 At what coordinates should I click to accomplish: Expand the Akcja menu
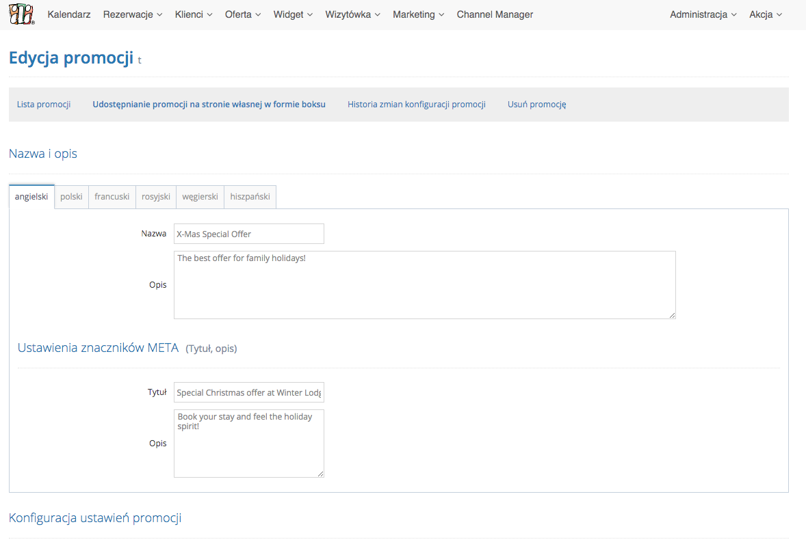coord(765,14)
